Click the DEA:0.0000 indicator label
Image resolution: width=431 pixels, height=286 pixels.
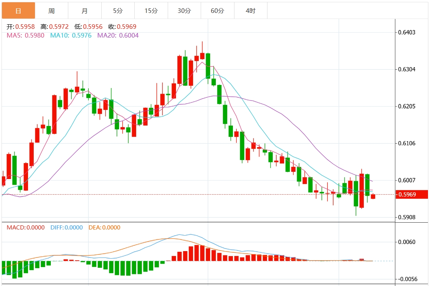pyautogui.click(x=104, y=228)
